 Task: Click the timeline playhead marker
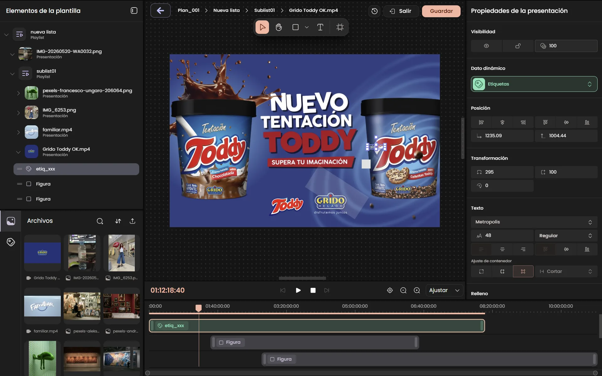click(198, 308)
